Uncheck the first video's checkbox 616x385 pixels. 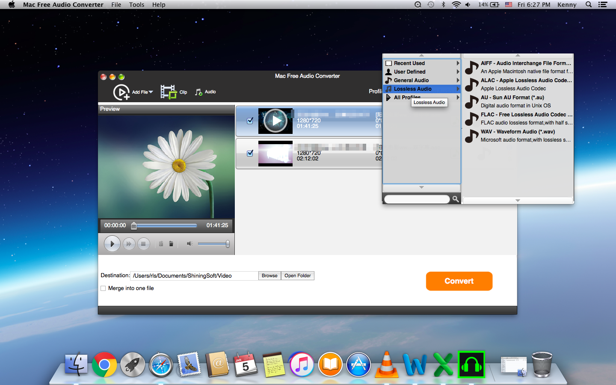250,121
